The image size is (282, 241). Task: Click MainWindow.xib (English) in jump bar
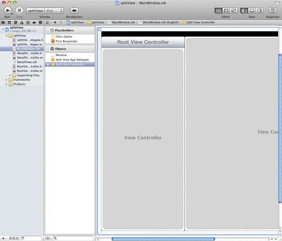tap(159, 22)
